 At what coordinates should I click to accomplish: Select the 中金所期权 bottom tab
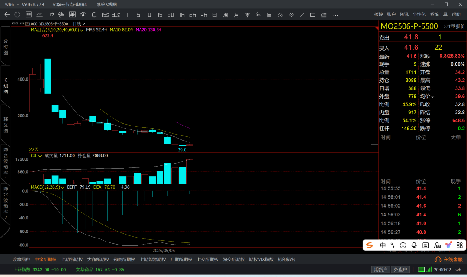pos(45,259)
